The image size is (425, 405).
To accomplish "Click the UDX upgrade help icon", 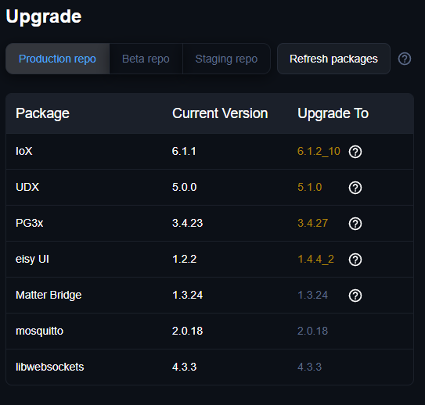I will click(355, 188).
